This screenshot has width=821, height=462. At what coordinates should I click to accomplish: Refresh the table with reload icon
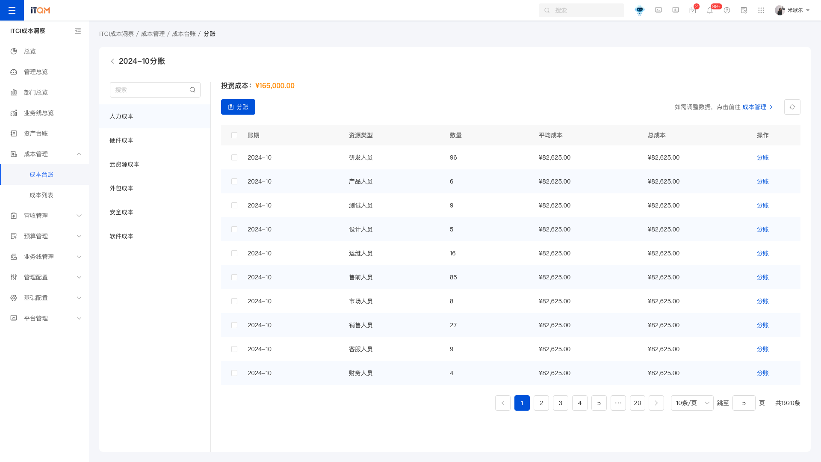[792, 107]
